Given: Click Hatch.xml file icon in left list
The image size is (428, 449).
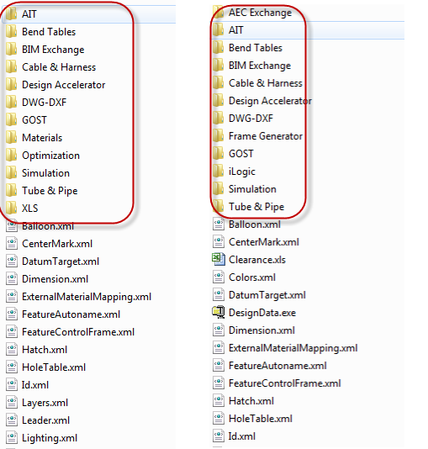Looking at the screenshot, I should point(12,349).
